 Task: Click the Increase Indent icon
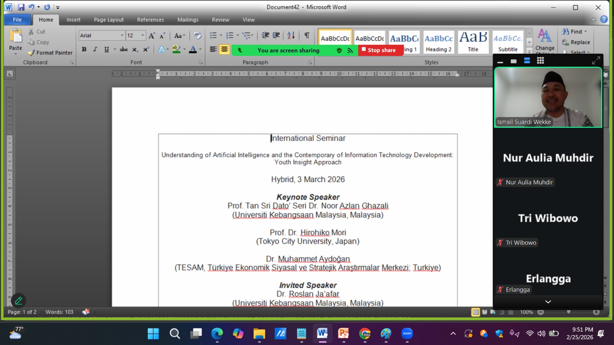(x=276, y=36)
